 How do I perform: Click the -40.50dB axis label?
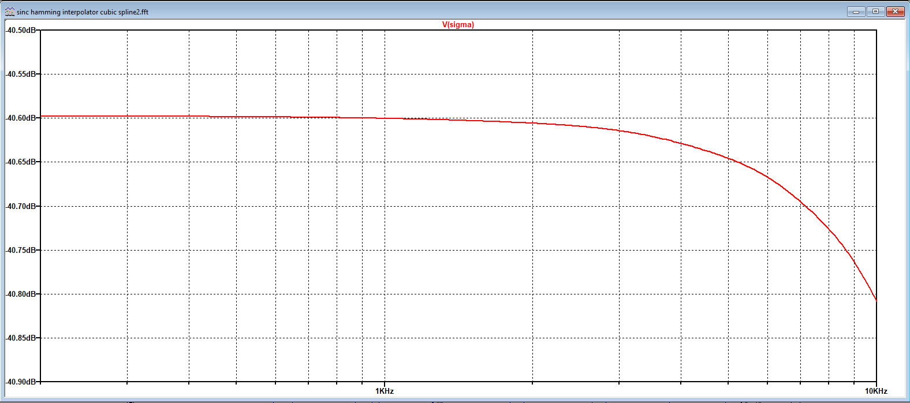[21, 30]
